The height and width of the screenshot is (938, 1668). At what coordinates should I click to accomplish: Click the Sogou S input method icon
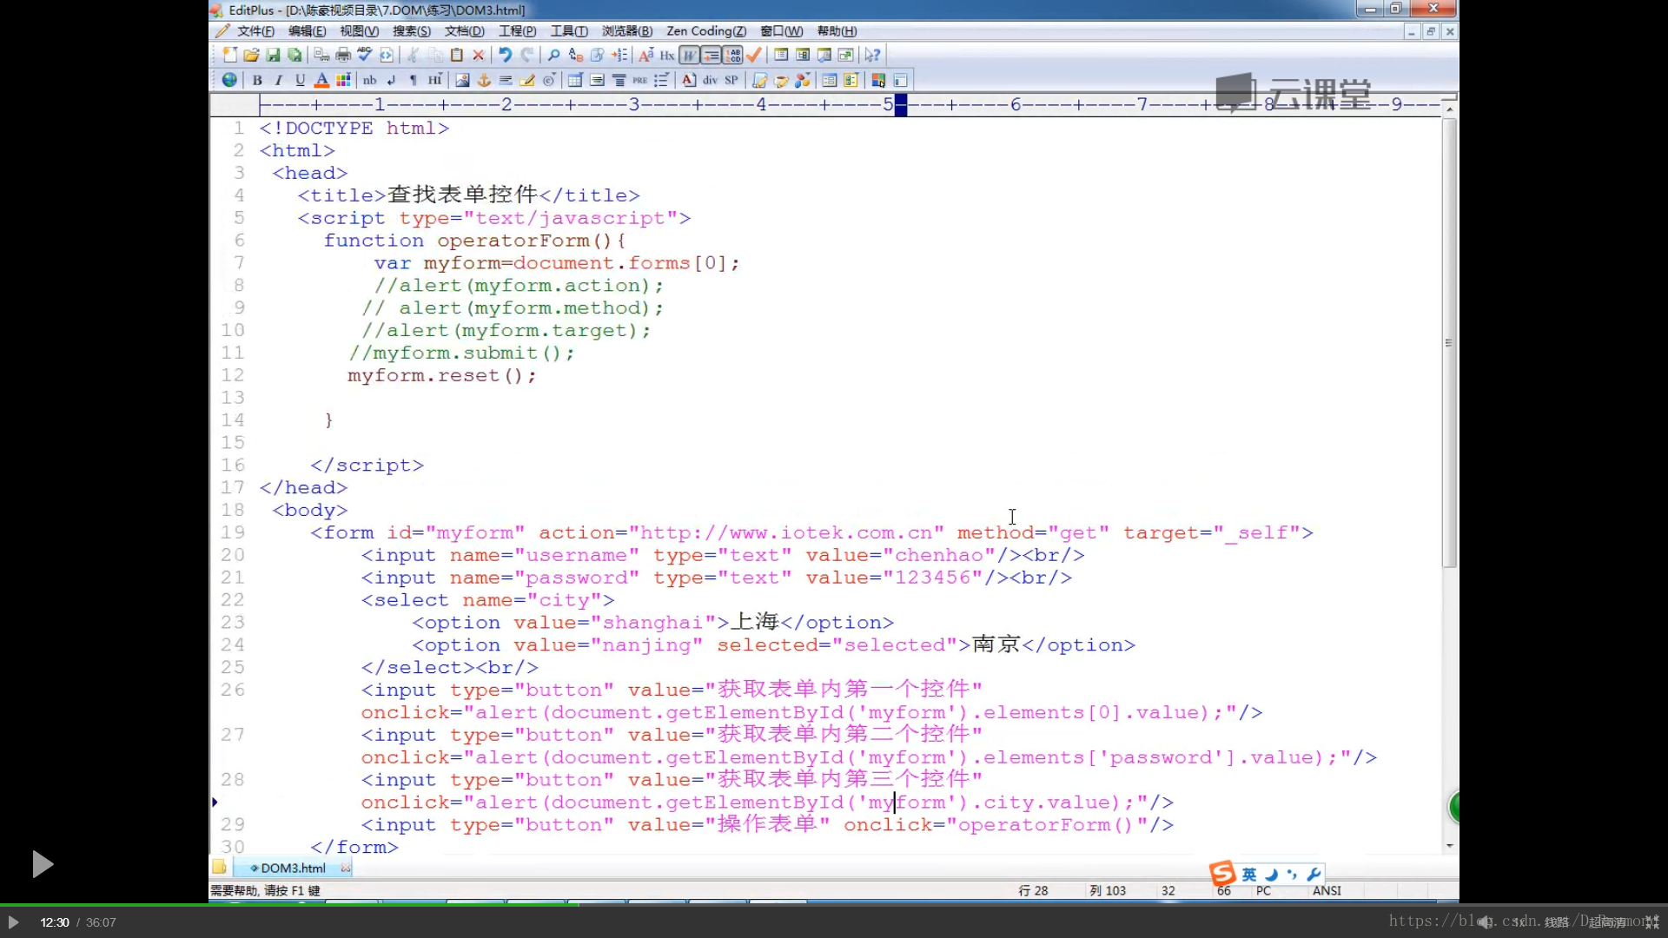click(1222, 873)
